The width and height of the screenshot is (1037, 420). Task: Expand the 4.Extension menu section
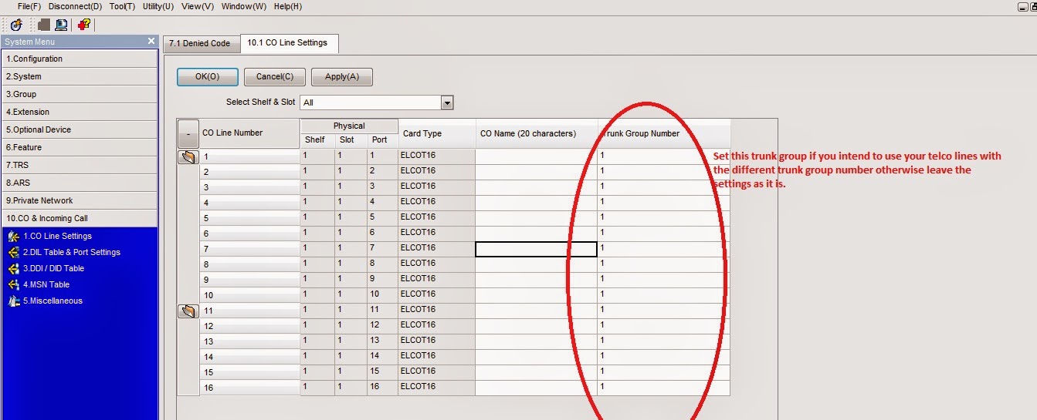pos(79,112)
